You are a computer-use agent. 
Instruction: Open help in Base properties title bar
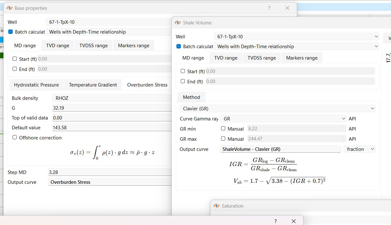[269, 8]
